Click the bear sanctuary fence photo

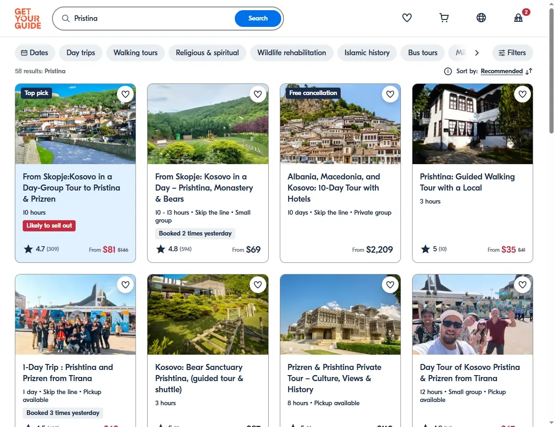208,314
